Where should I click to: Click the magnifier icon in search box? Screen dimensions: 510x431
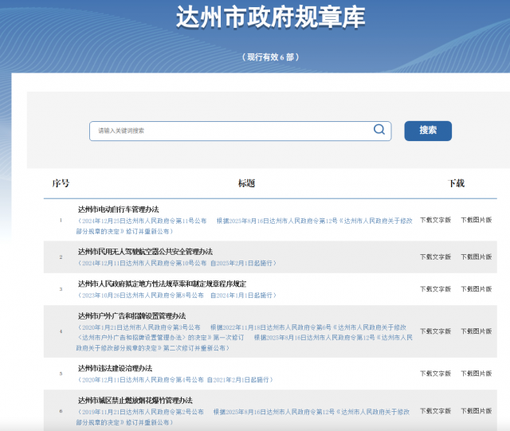pyautogui.click(x=379, y=130)
